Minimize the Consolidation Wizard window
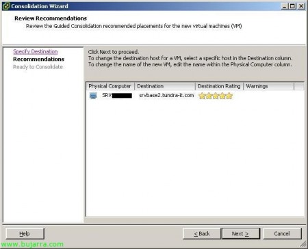Viewport: 308px width, 249px height. click(284, 6)
